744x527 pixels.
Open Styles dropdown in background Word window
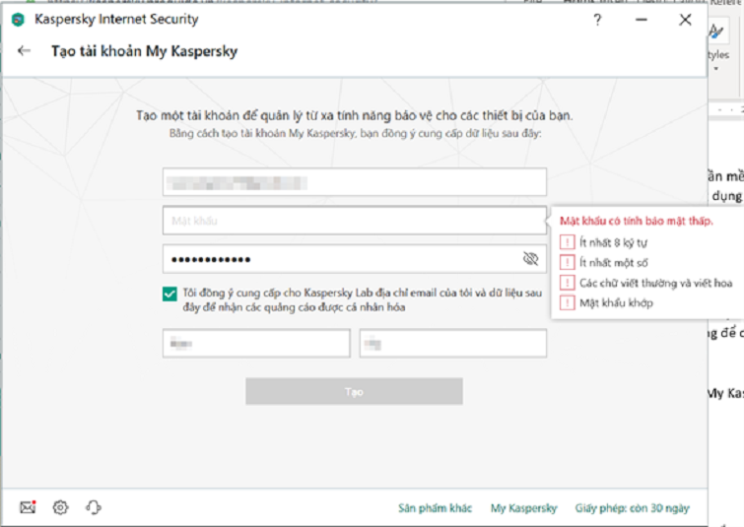pyautogui.click(x=716, y=69)
